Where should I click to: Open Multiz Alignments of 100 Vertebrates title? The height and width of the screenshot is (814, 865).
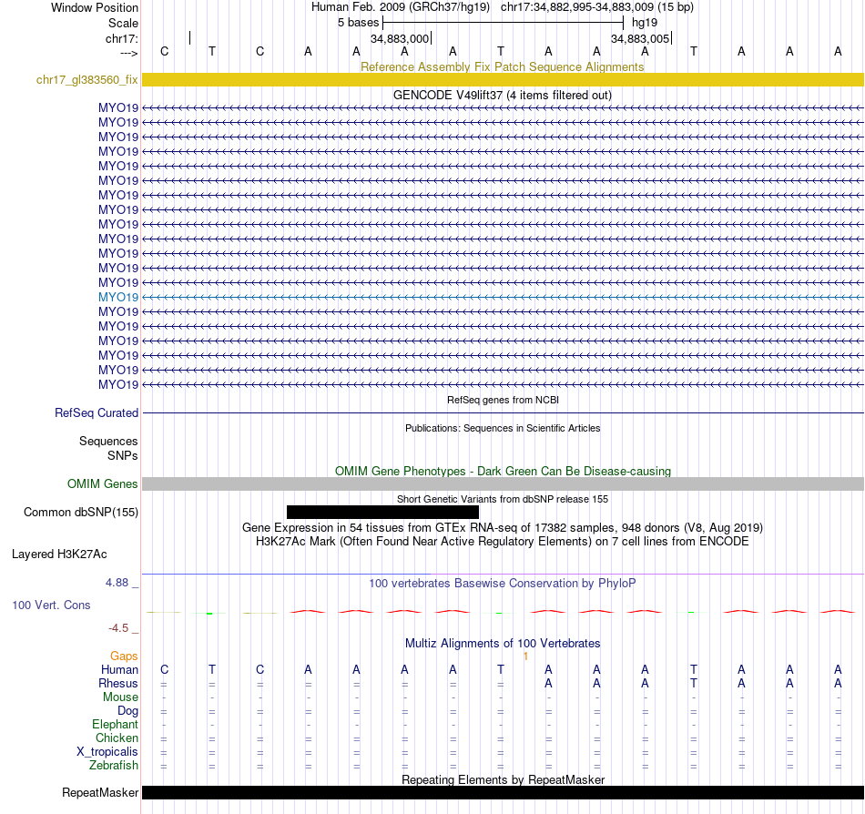click(x=503, y=644)
